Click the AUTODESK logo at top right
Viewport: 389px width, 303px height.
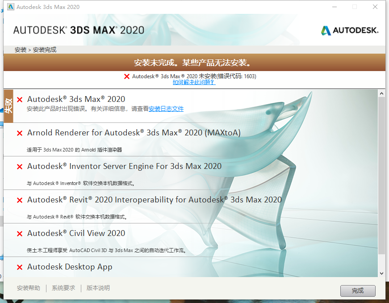[x=350, y=30]
